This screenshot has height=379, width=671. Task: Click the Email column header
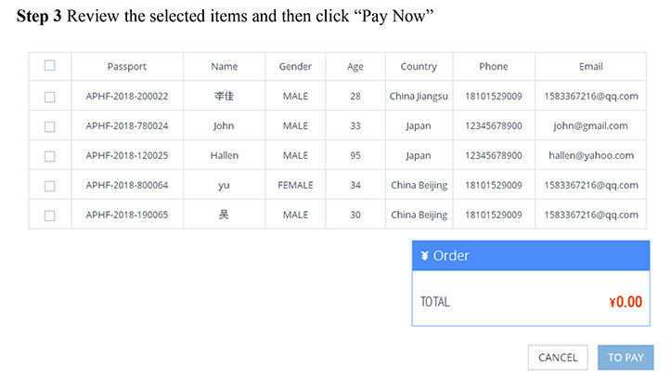(x=591, y=67)
